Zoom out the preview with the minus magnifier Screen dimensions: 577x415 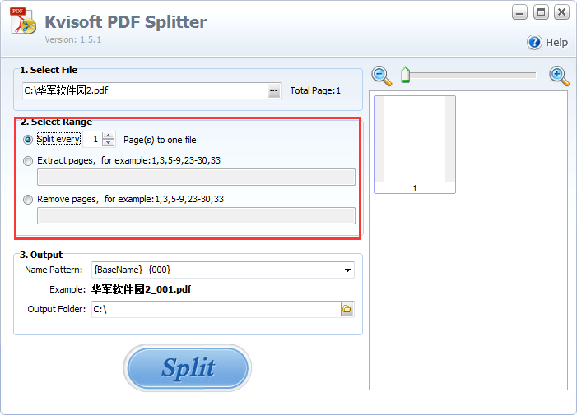pos(382,76)
